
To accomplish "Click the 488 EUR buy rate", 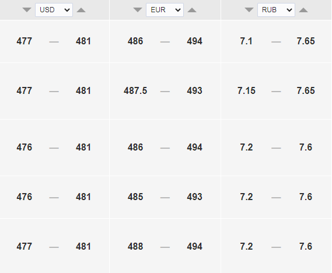I will [x=135, y=246].
